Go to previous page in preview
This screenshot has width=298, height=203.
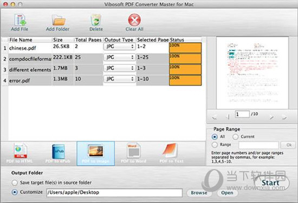point(228,117)
